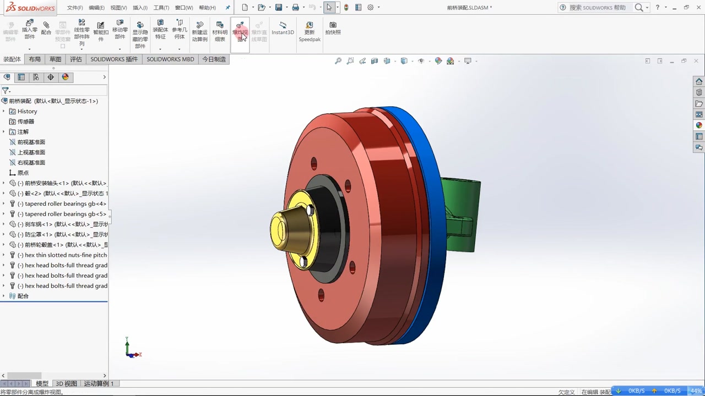Switch to the PropertyManager tab

[x=21, y=77]
